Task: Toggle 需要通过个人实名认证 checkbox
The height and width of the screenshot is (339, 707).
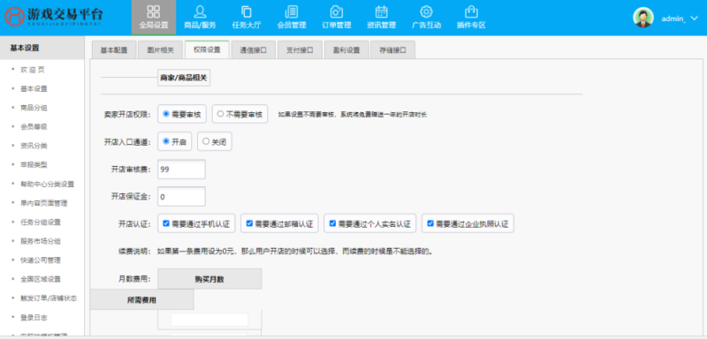Action: click(333, 223)
